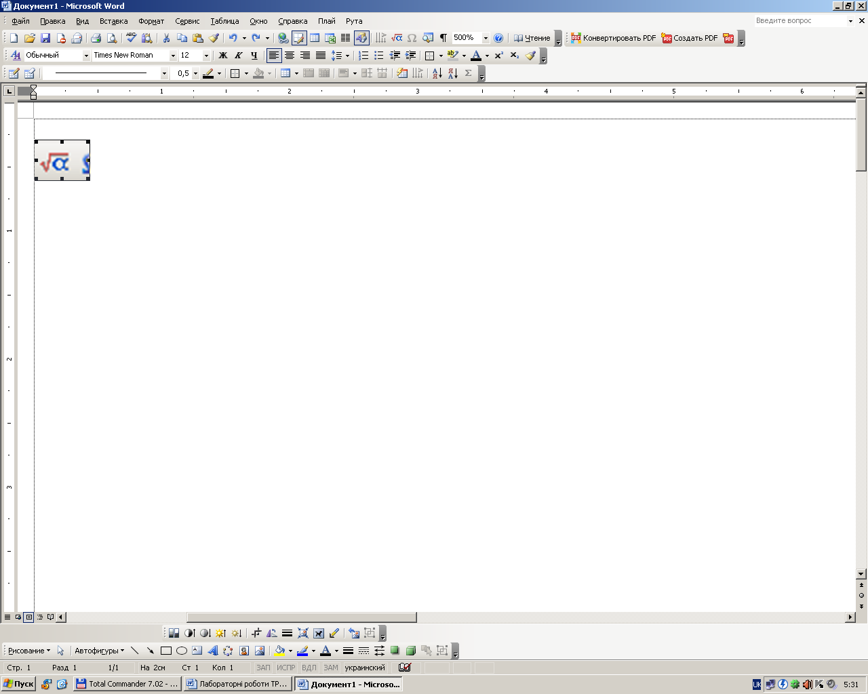
Task: Sort ascending in the Tables toolbar
Action: 437,73
